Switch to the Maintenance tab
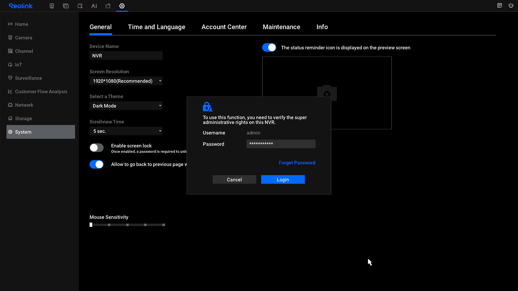This screenshot has width=518, height=291. tap(281, 27)
